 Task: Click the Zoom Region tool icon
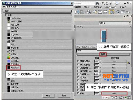coord(119,97)
